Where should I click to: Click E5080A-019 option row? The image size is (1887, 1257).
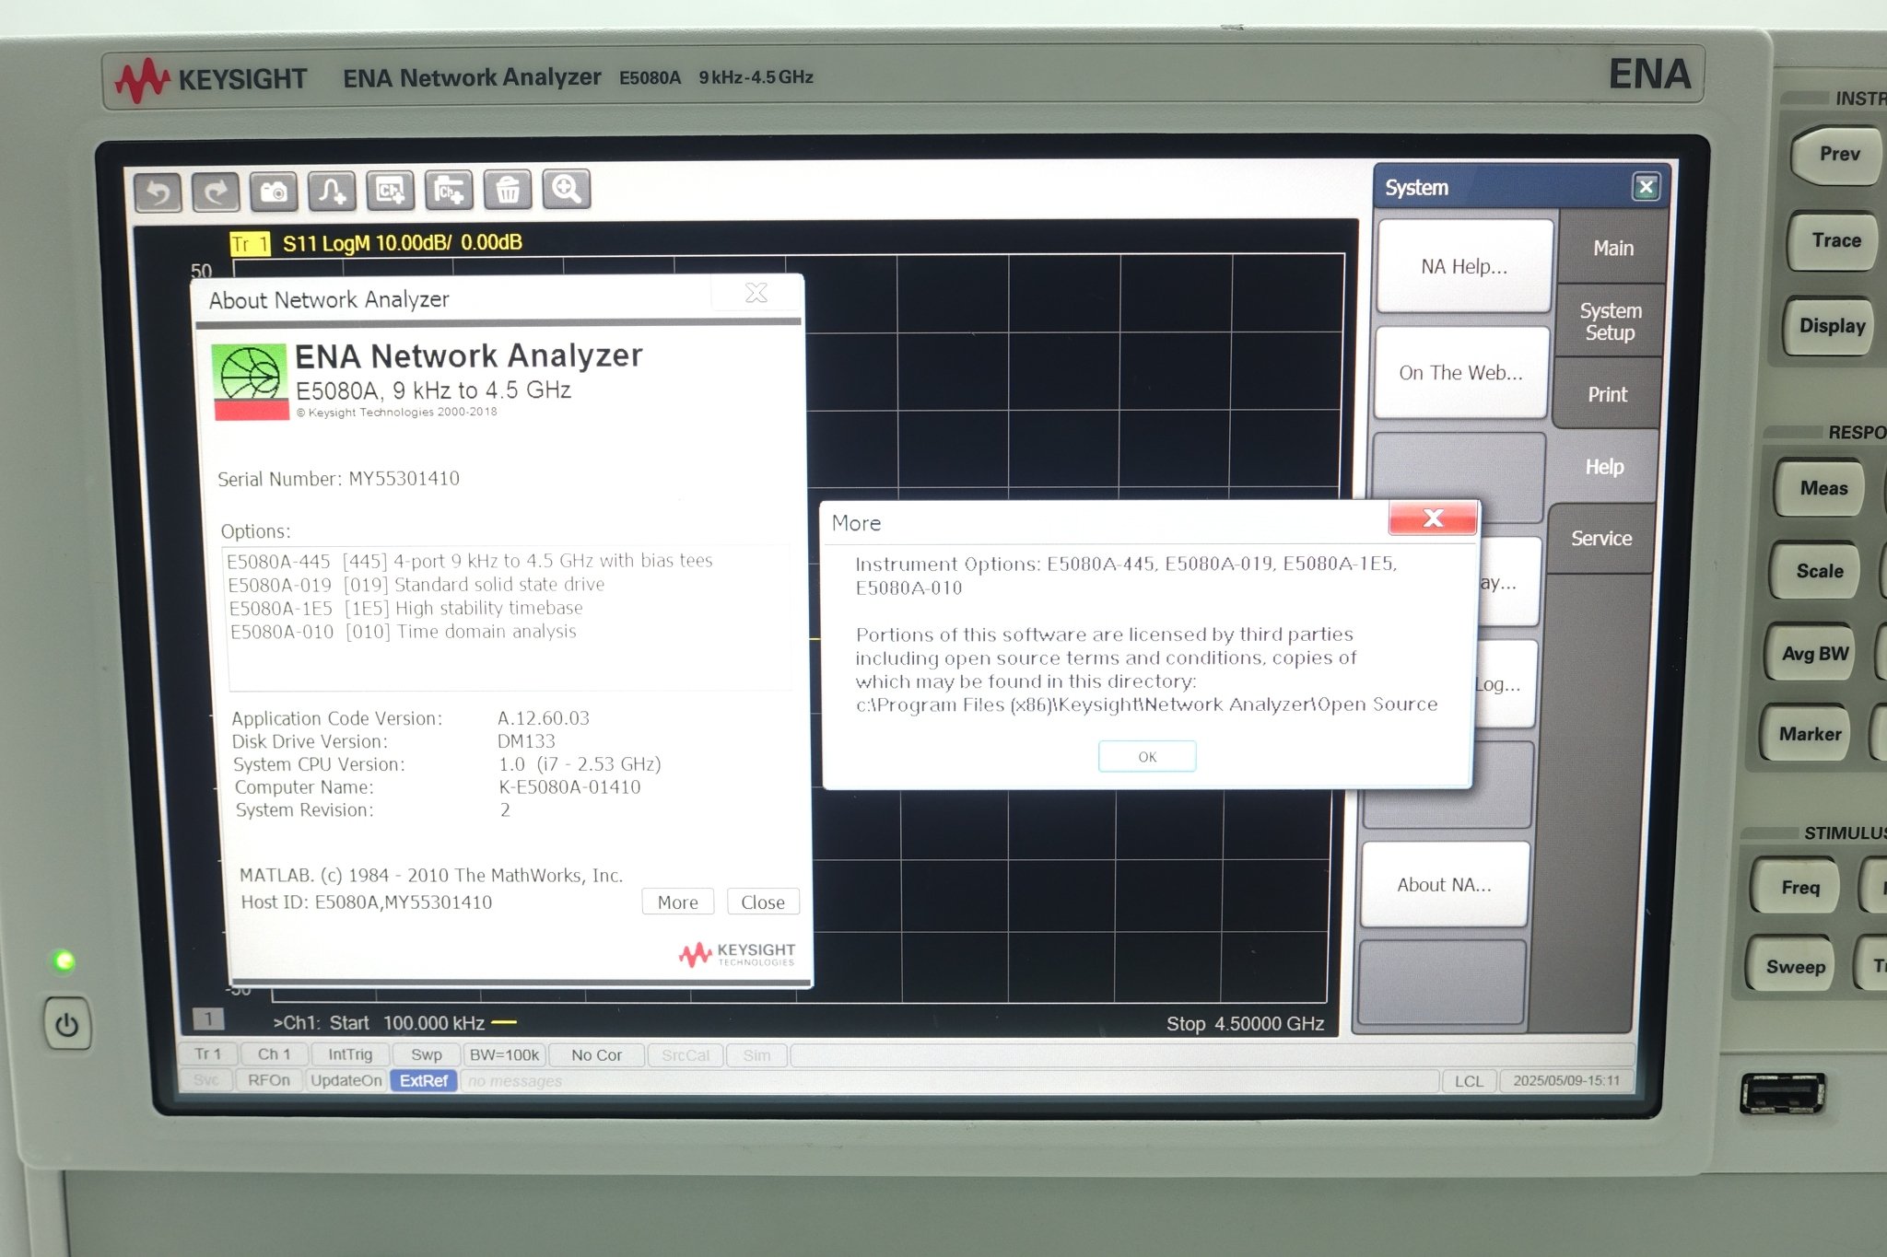416,585
